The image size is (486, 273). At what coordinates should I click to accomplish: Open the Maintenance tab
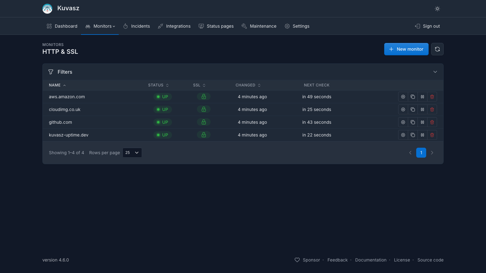pyautogui.click(x=259, y=26)
